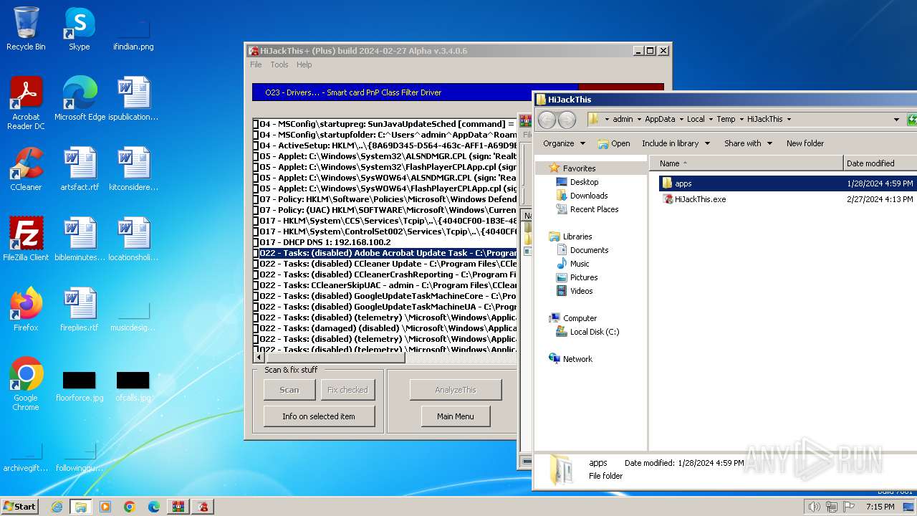917x516 pixels.
Task: Click the Explorer Back navigation arrow
Action: coord(547,120)
